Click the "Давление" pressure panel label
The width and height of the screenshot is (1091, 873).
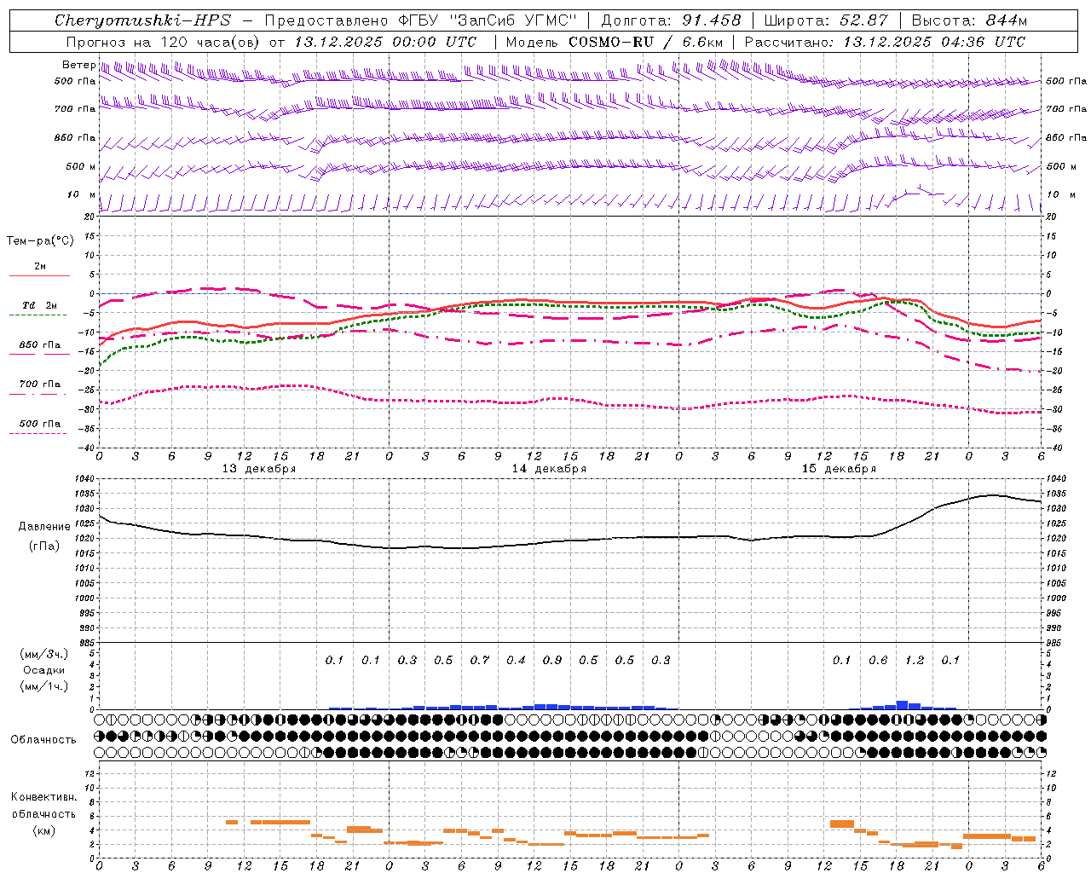(44, 527)
